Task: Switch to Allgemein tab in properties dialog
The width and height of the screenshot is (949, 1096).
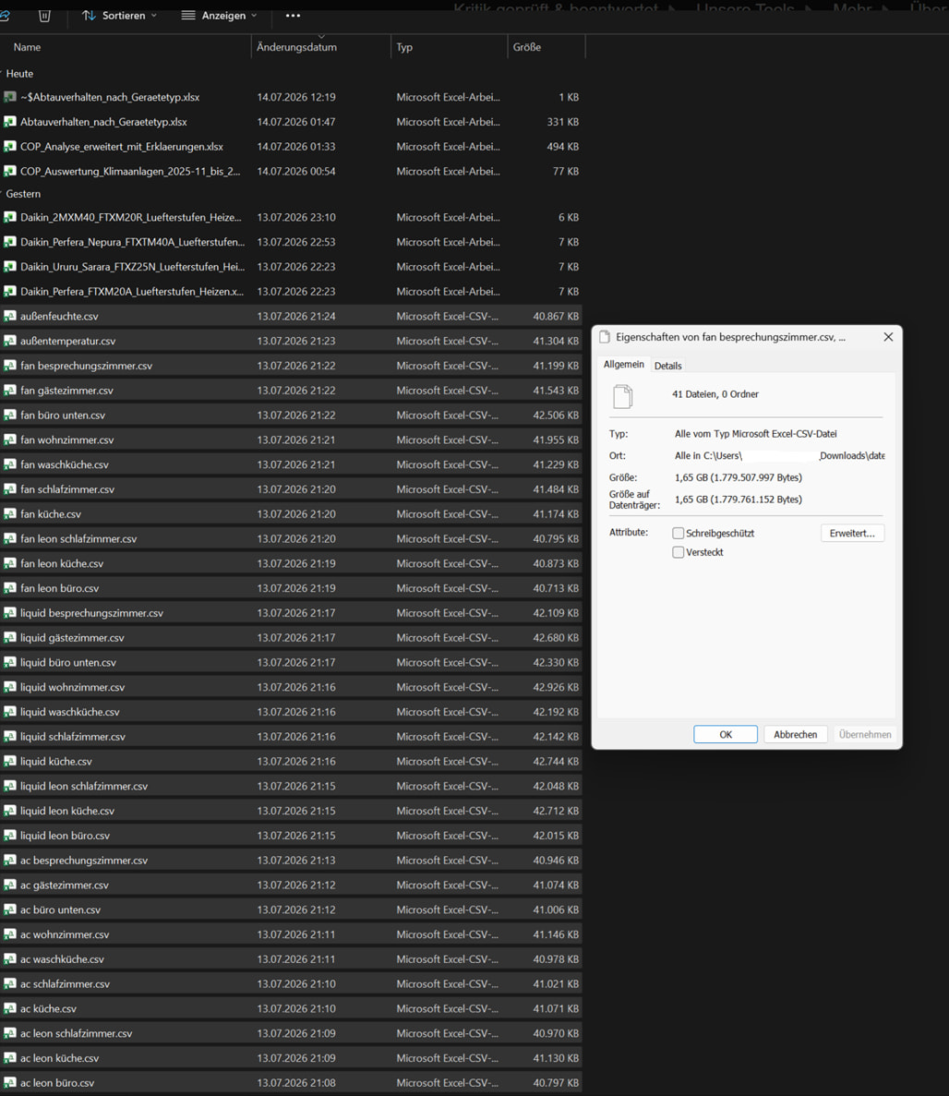Action: coord(623,364)
